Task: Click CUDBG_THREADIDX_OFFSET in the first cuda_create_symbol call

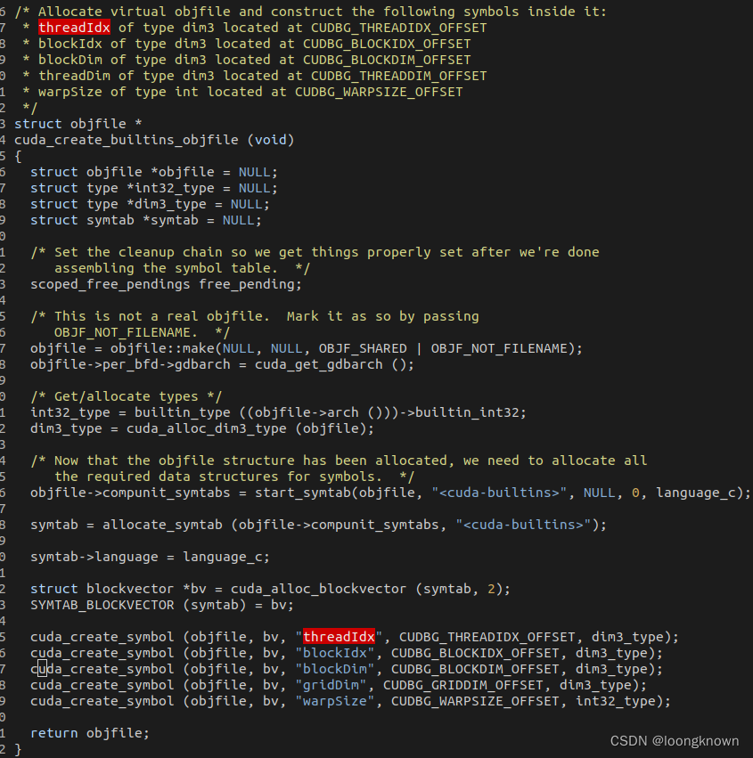Action: click(487, 637)
